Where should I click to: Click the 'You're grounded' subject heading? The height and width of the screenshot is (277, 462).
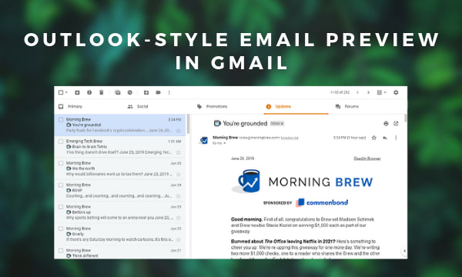245,124
